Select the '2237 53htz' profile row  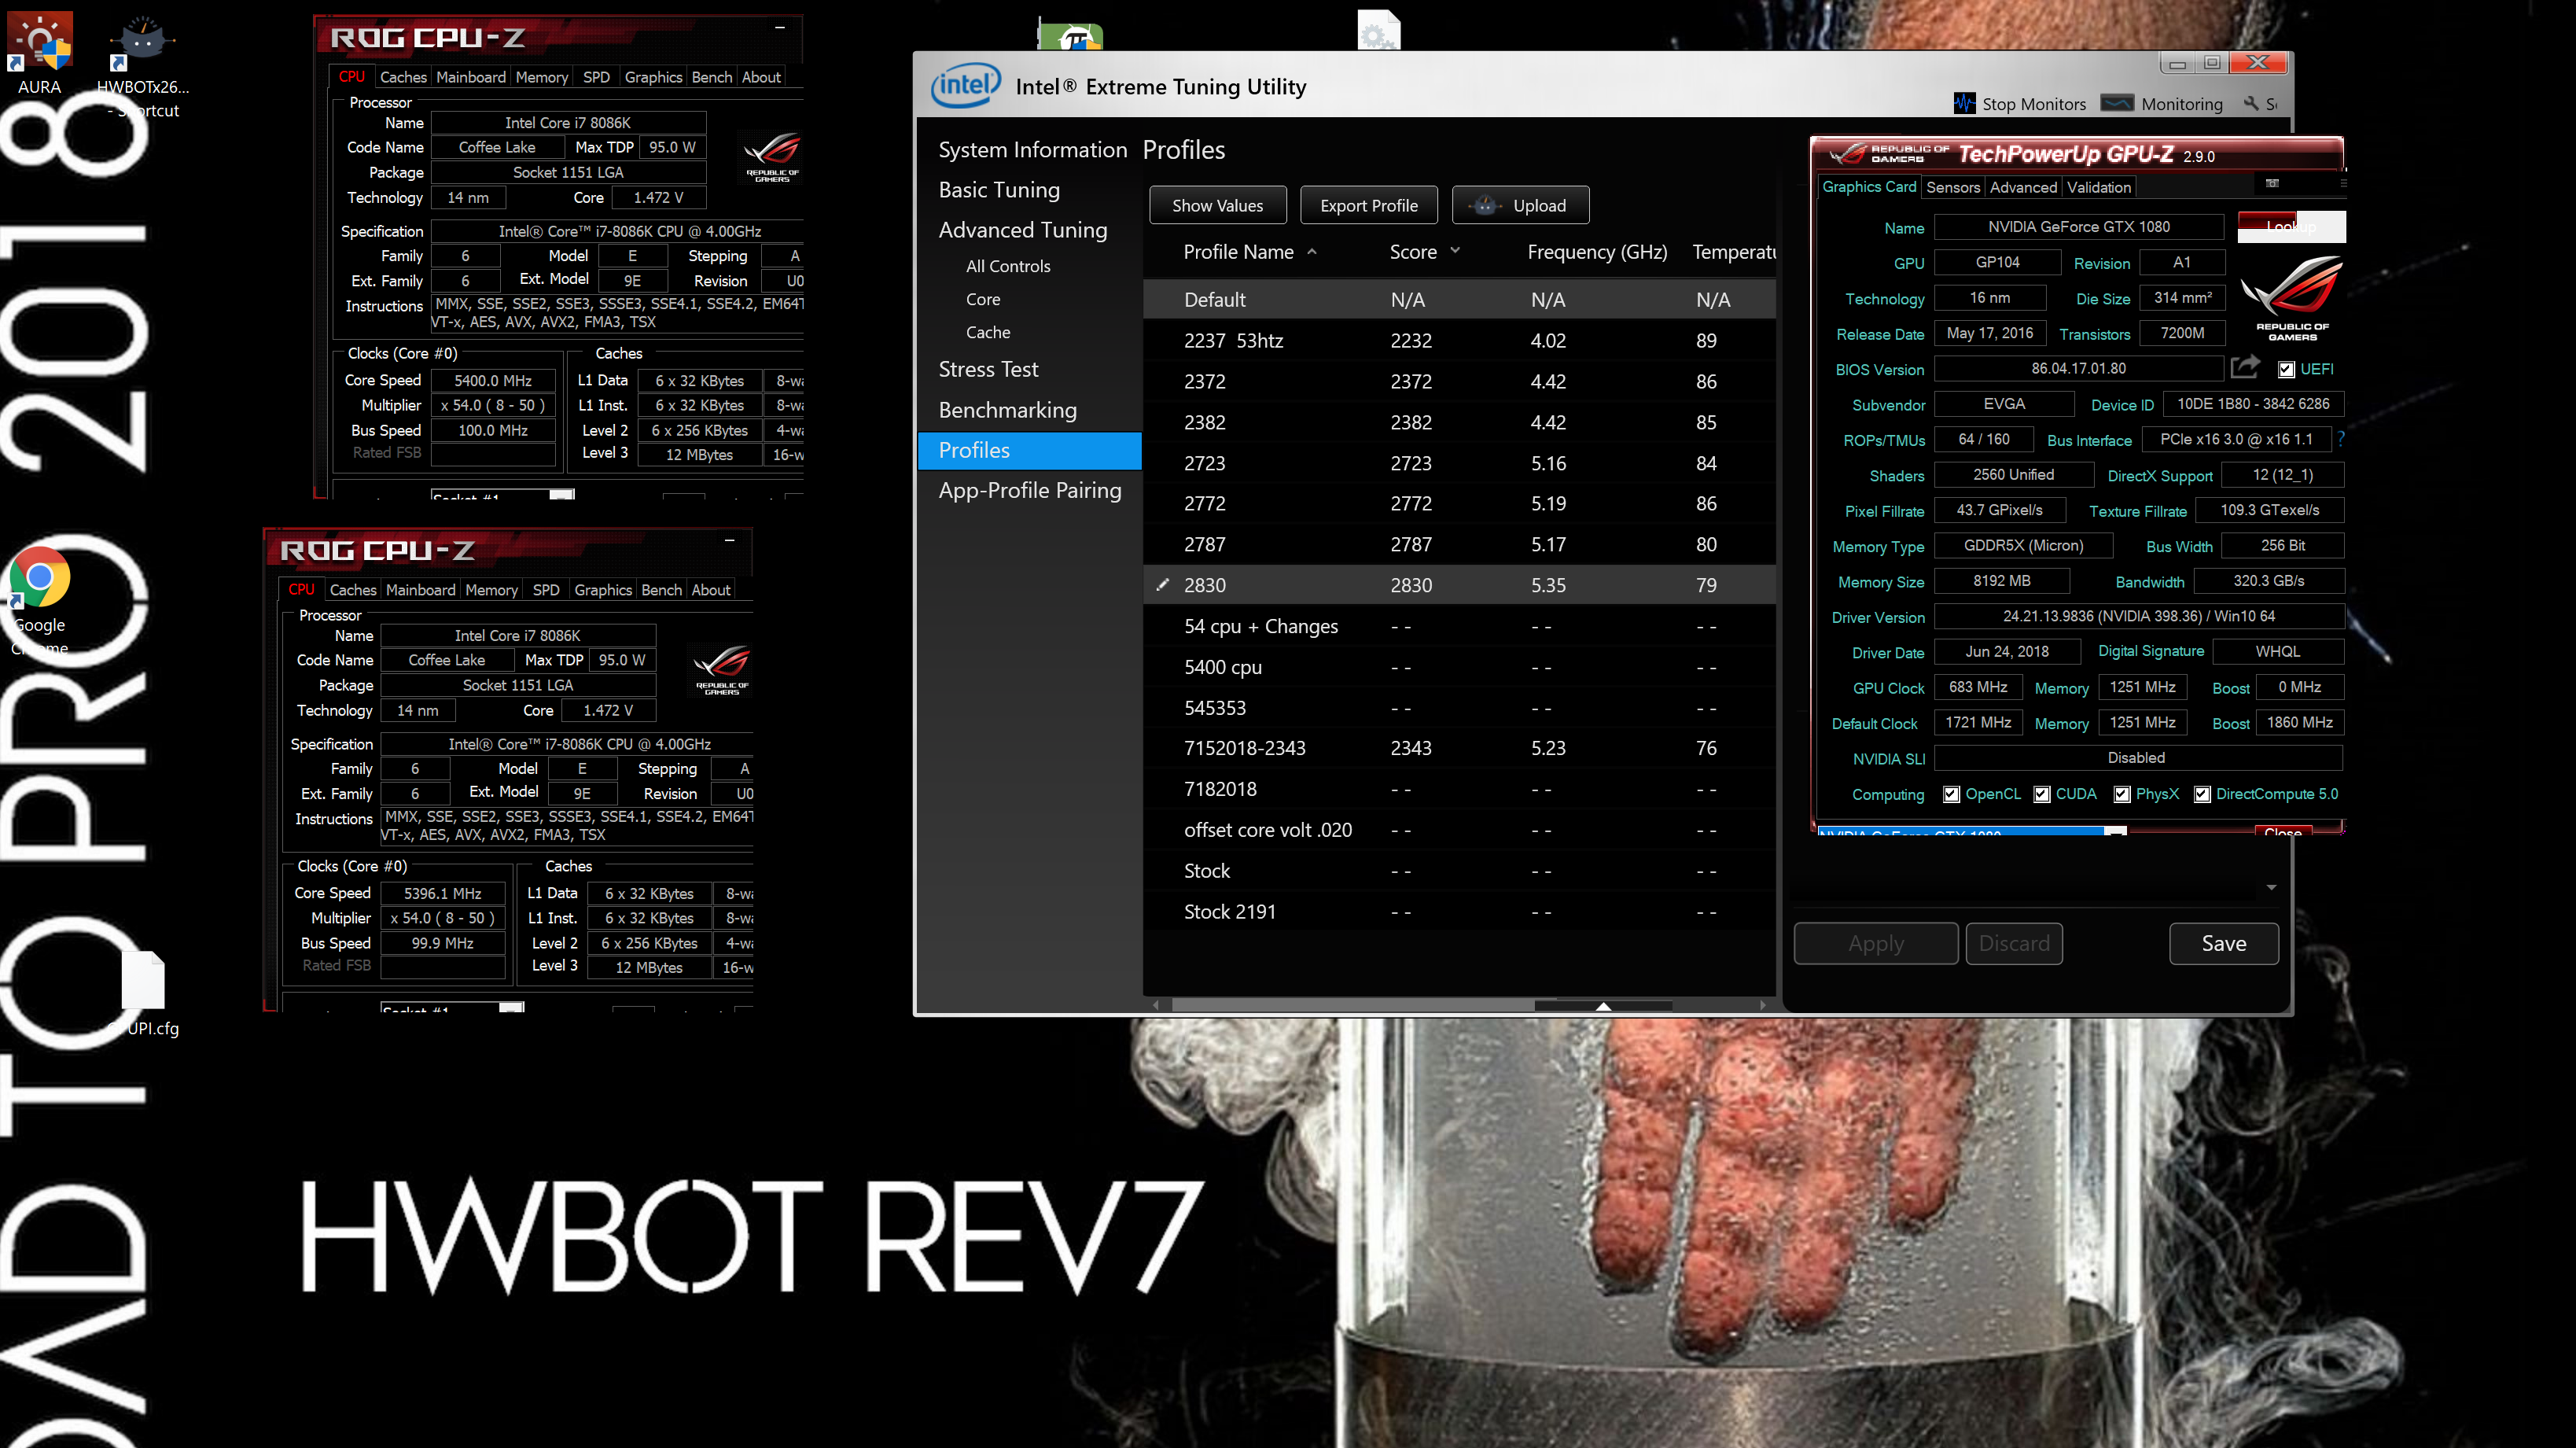[1459, 340]
